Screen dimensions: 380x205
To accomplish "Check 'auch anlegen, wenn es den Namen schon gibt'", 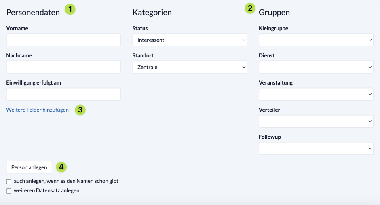I will coord(9,182).
